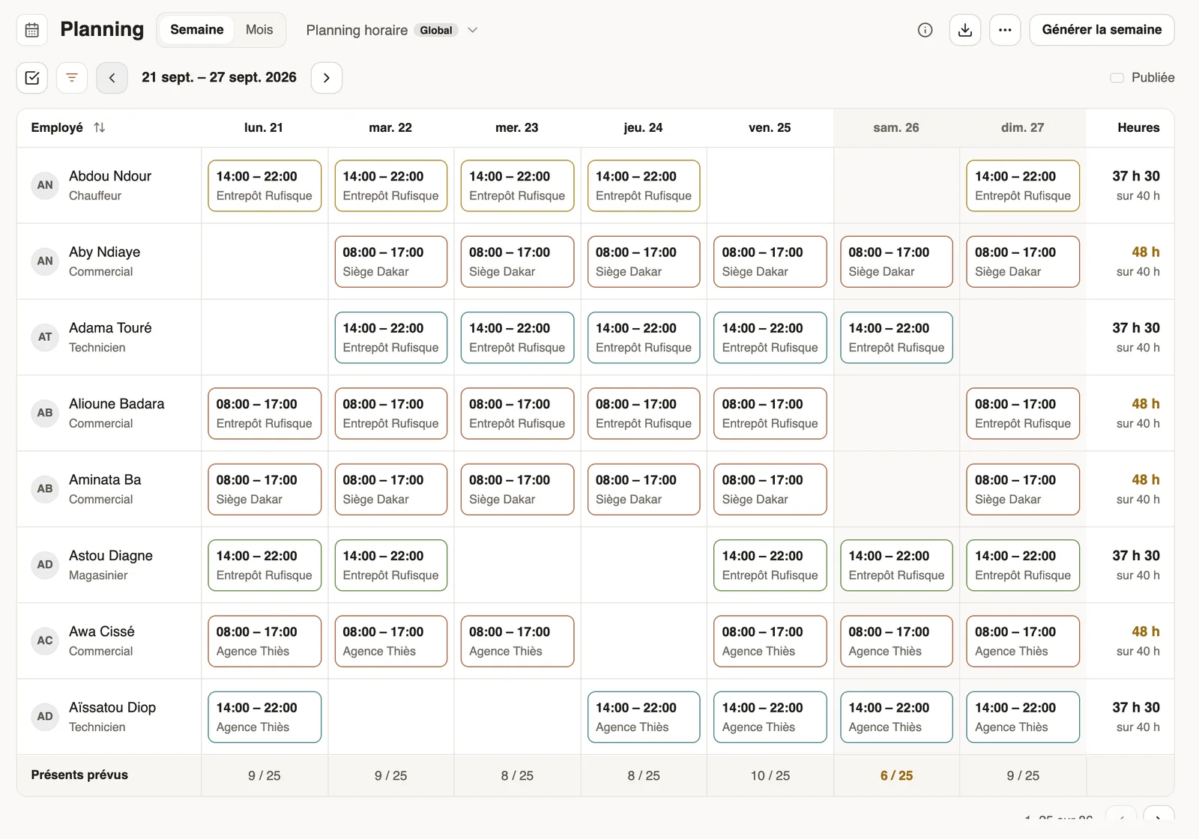
Task: Click the selection checkbox icon button
Action: tap(32, 78)
